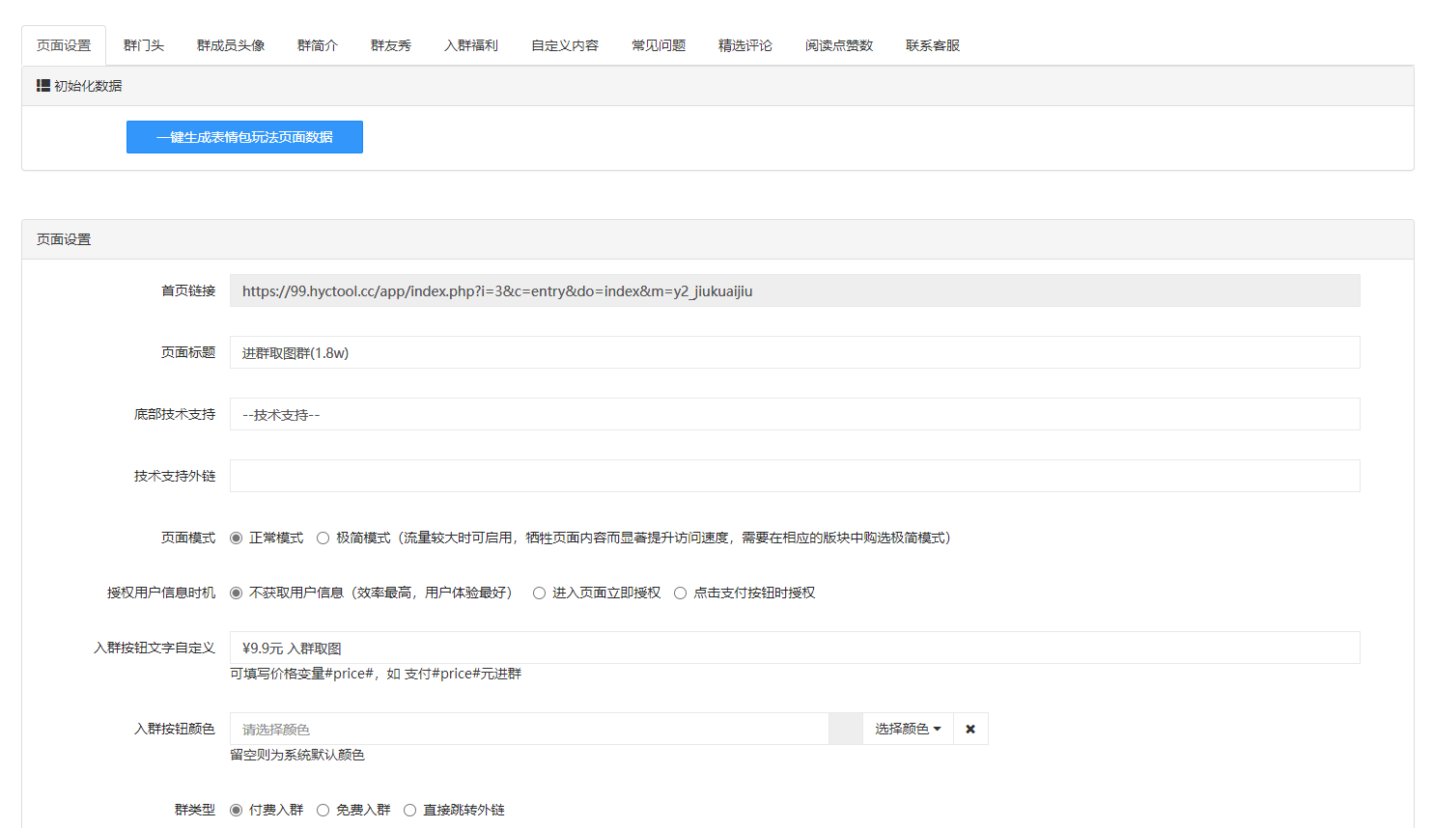Click the 底部技术支持 input field
This screenshot has height=828, width=1433.
[x=794, y=414]
